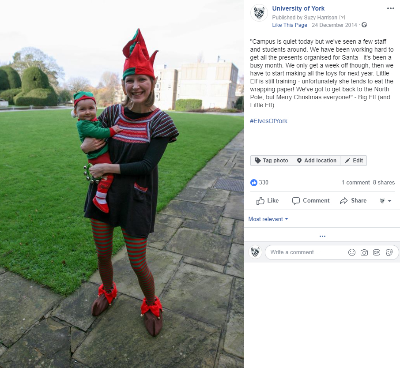The image size is (400, 368).
Task: Click the pencil Edit button
Action: 354,161
